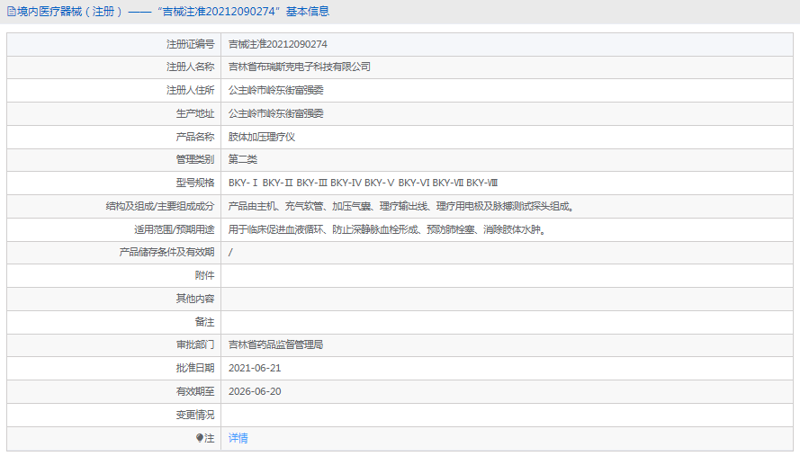The height and width of the screenshot is (456, 800).
Task: Click the 生产地址 row label
Action: 195,113
